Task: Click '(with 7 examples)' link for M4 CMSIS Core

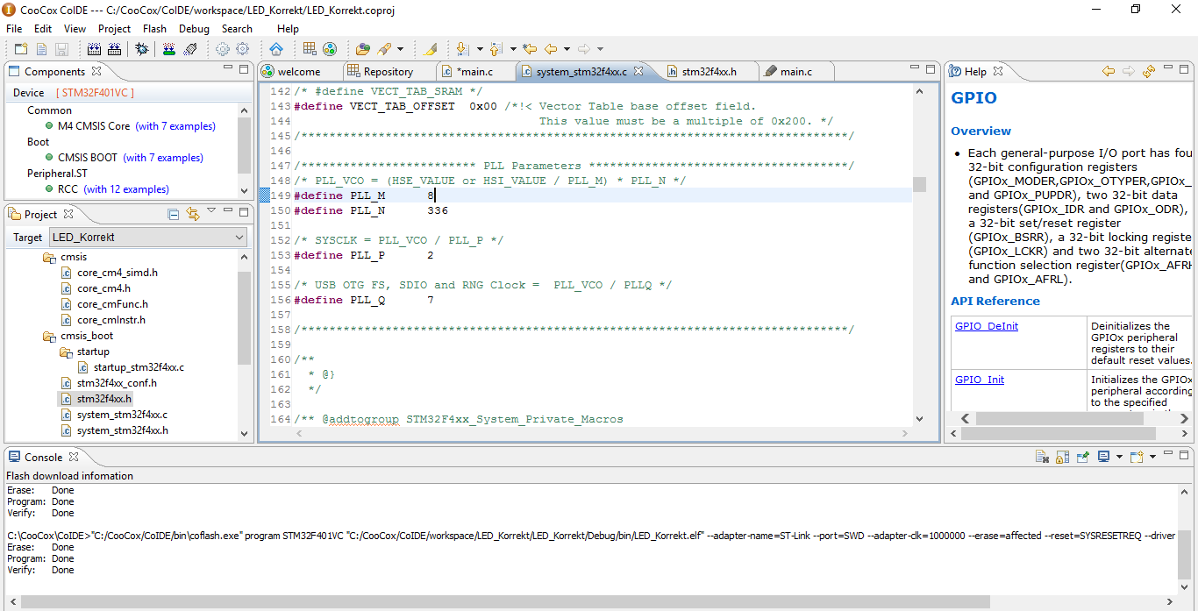Action: 175,126
